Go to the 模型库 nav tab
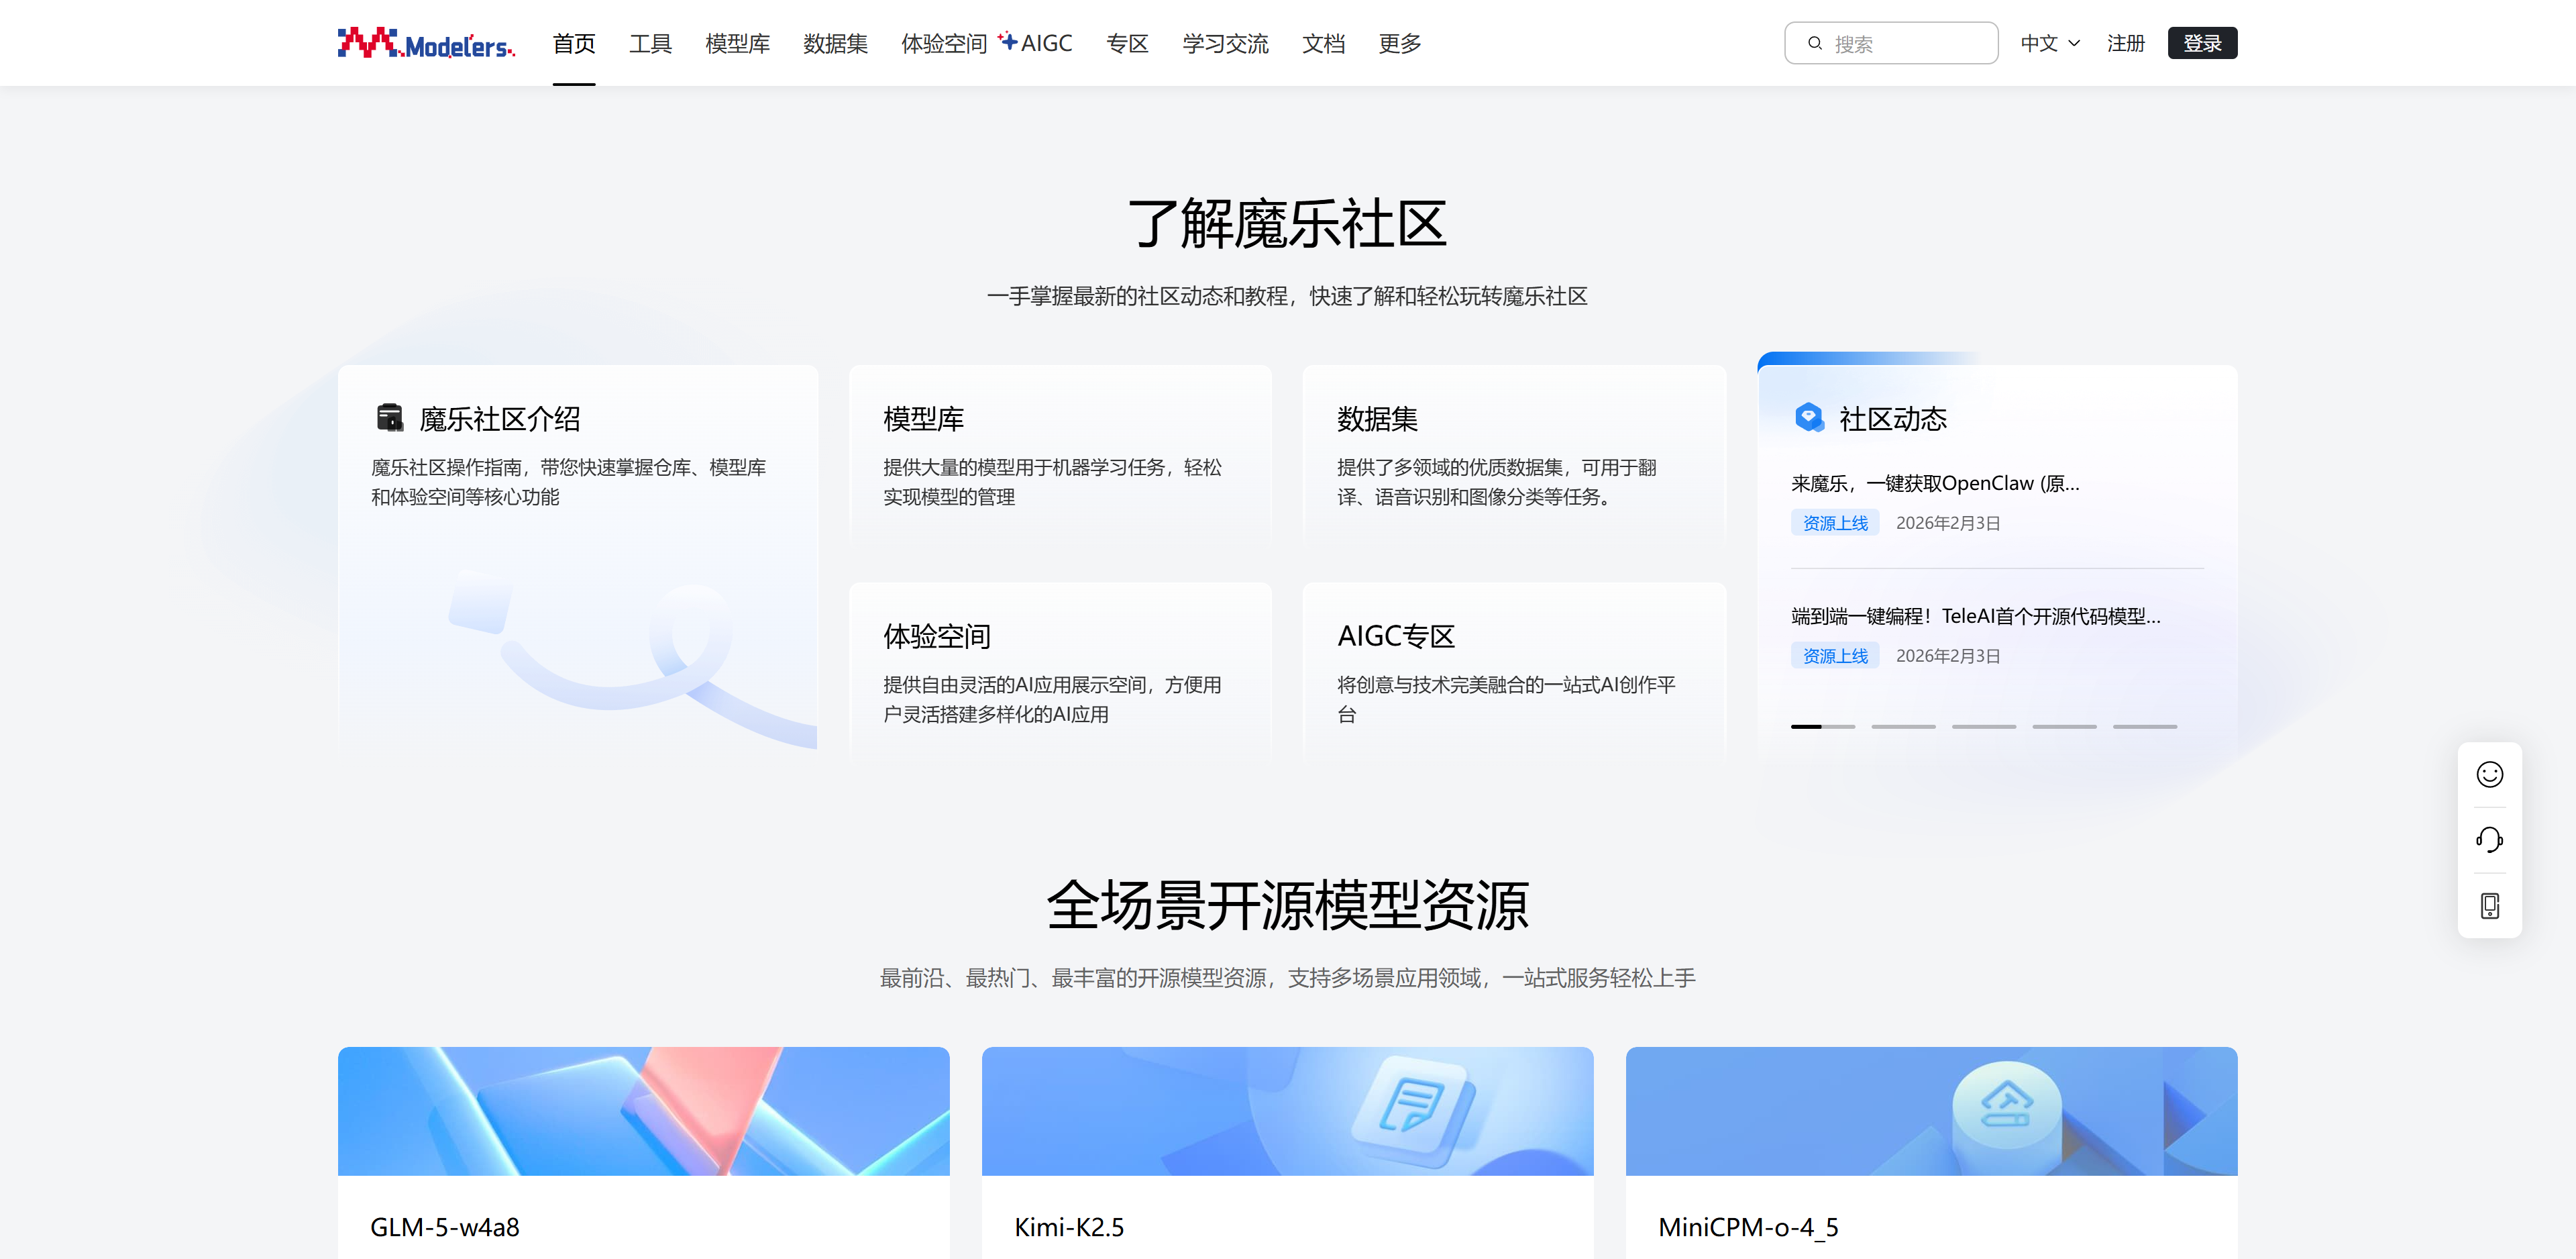Image resolution: width=2576 pixels, height=1259 pixels. 737,43
